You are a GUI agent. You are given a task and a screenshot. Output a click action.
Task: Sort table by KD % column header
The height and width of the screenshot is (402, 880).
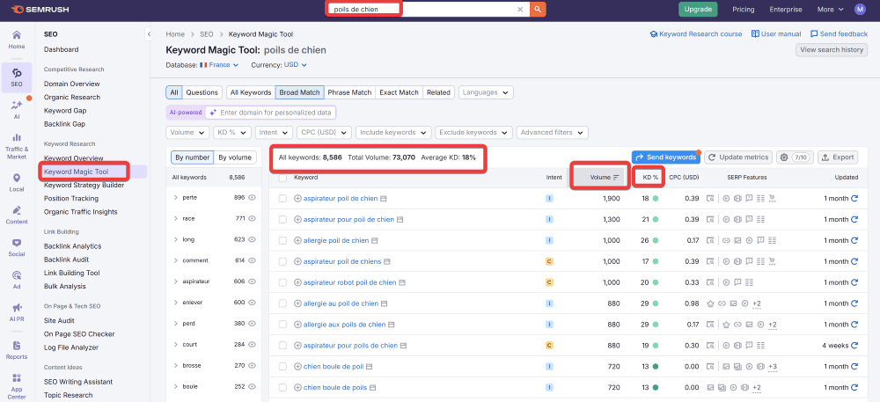pos(649,178)
